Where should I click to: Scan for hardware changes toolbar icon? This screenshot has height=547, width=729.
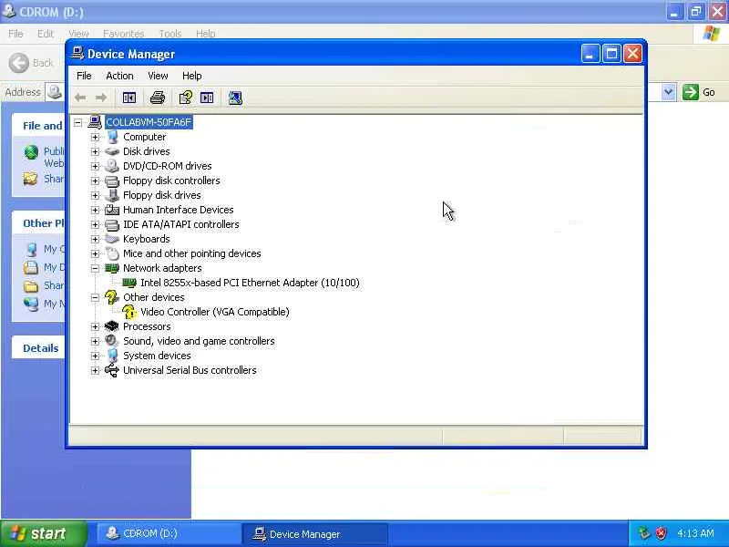tap(235, 98)
